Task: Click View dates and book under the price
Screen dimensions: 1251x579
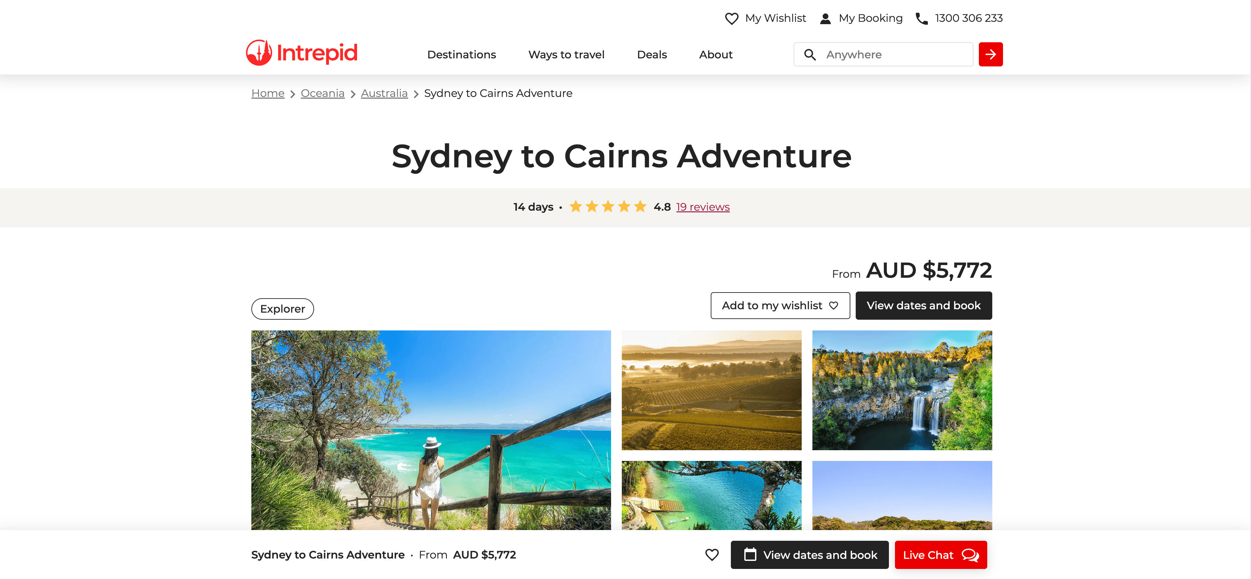Action: 924,305
